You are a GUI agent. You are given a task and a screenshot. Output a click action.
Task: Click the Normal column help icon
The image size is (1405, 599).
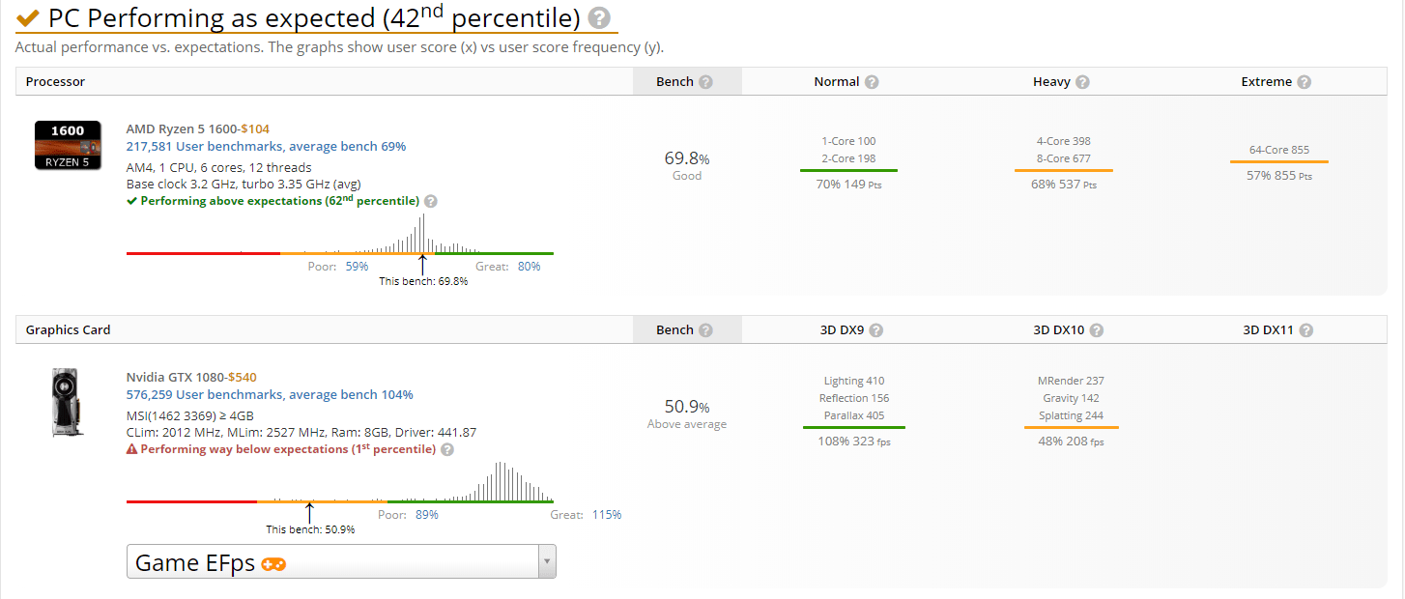872,81
